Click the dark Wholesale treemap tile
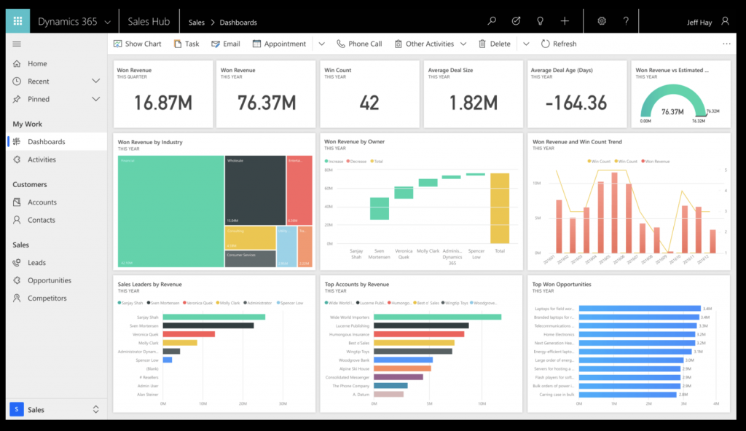 pyautogui.click(x=256, y=190)
